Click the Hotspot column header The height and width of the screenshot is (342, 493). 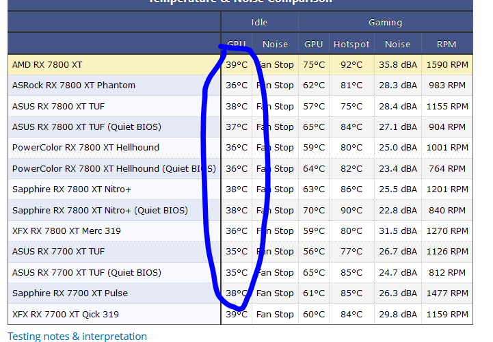coord(351,44)
